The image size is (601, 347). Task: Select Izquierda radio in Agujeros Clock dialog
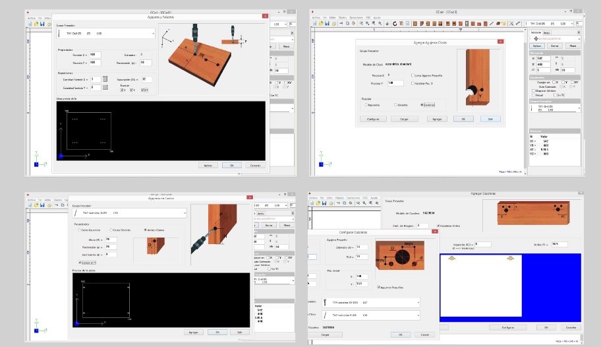(x=366, y=105)
